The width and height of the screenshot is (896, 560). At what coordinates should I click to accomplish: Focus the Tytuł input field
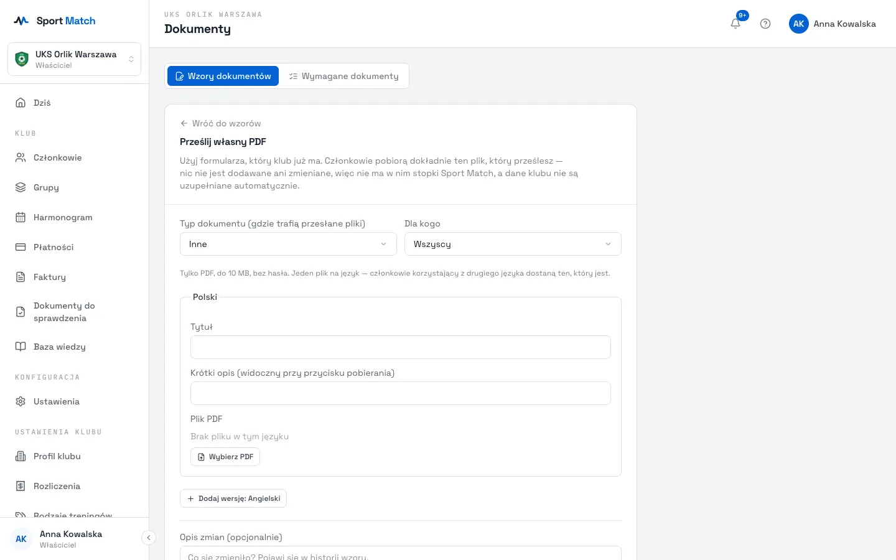[401, 347]
